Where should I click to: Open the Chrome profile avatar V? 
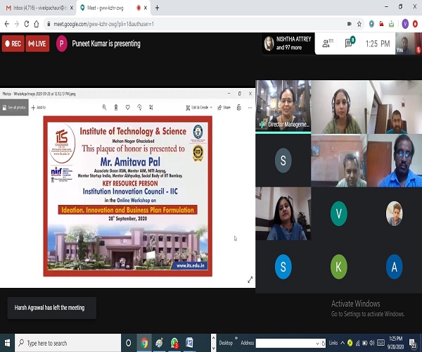point(405,24)
